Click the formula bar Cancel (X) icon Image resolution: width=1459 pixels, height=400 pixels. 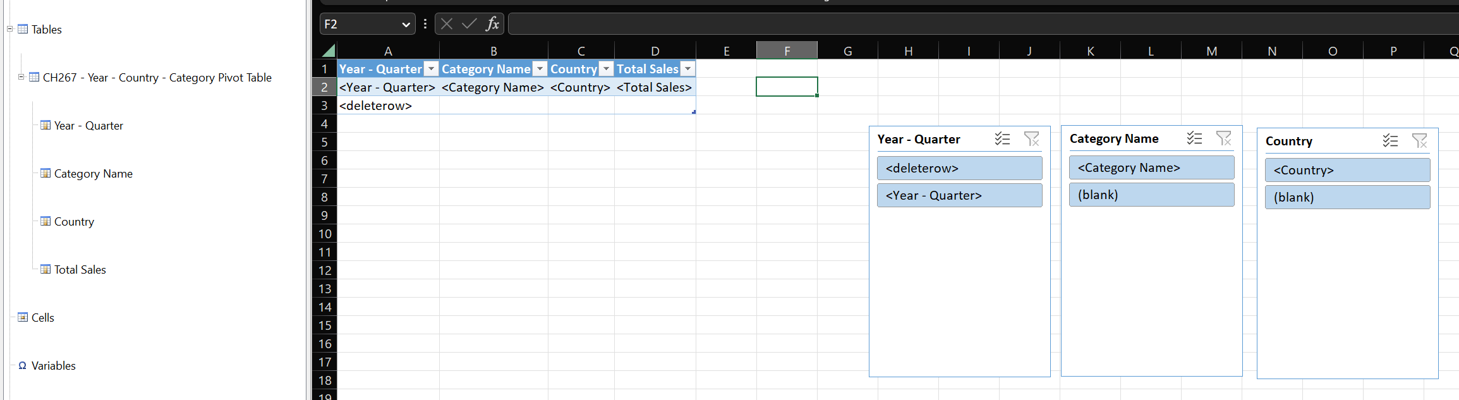447,24
